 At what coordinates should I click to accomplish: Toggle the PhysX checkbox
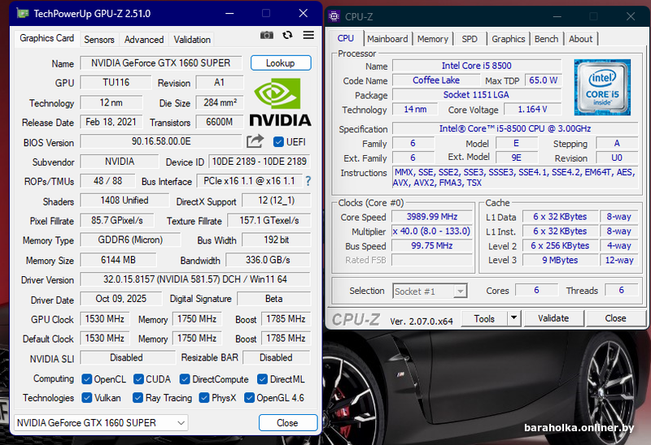[204, 398]
